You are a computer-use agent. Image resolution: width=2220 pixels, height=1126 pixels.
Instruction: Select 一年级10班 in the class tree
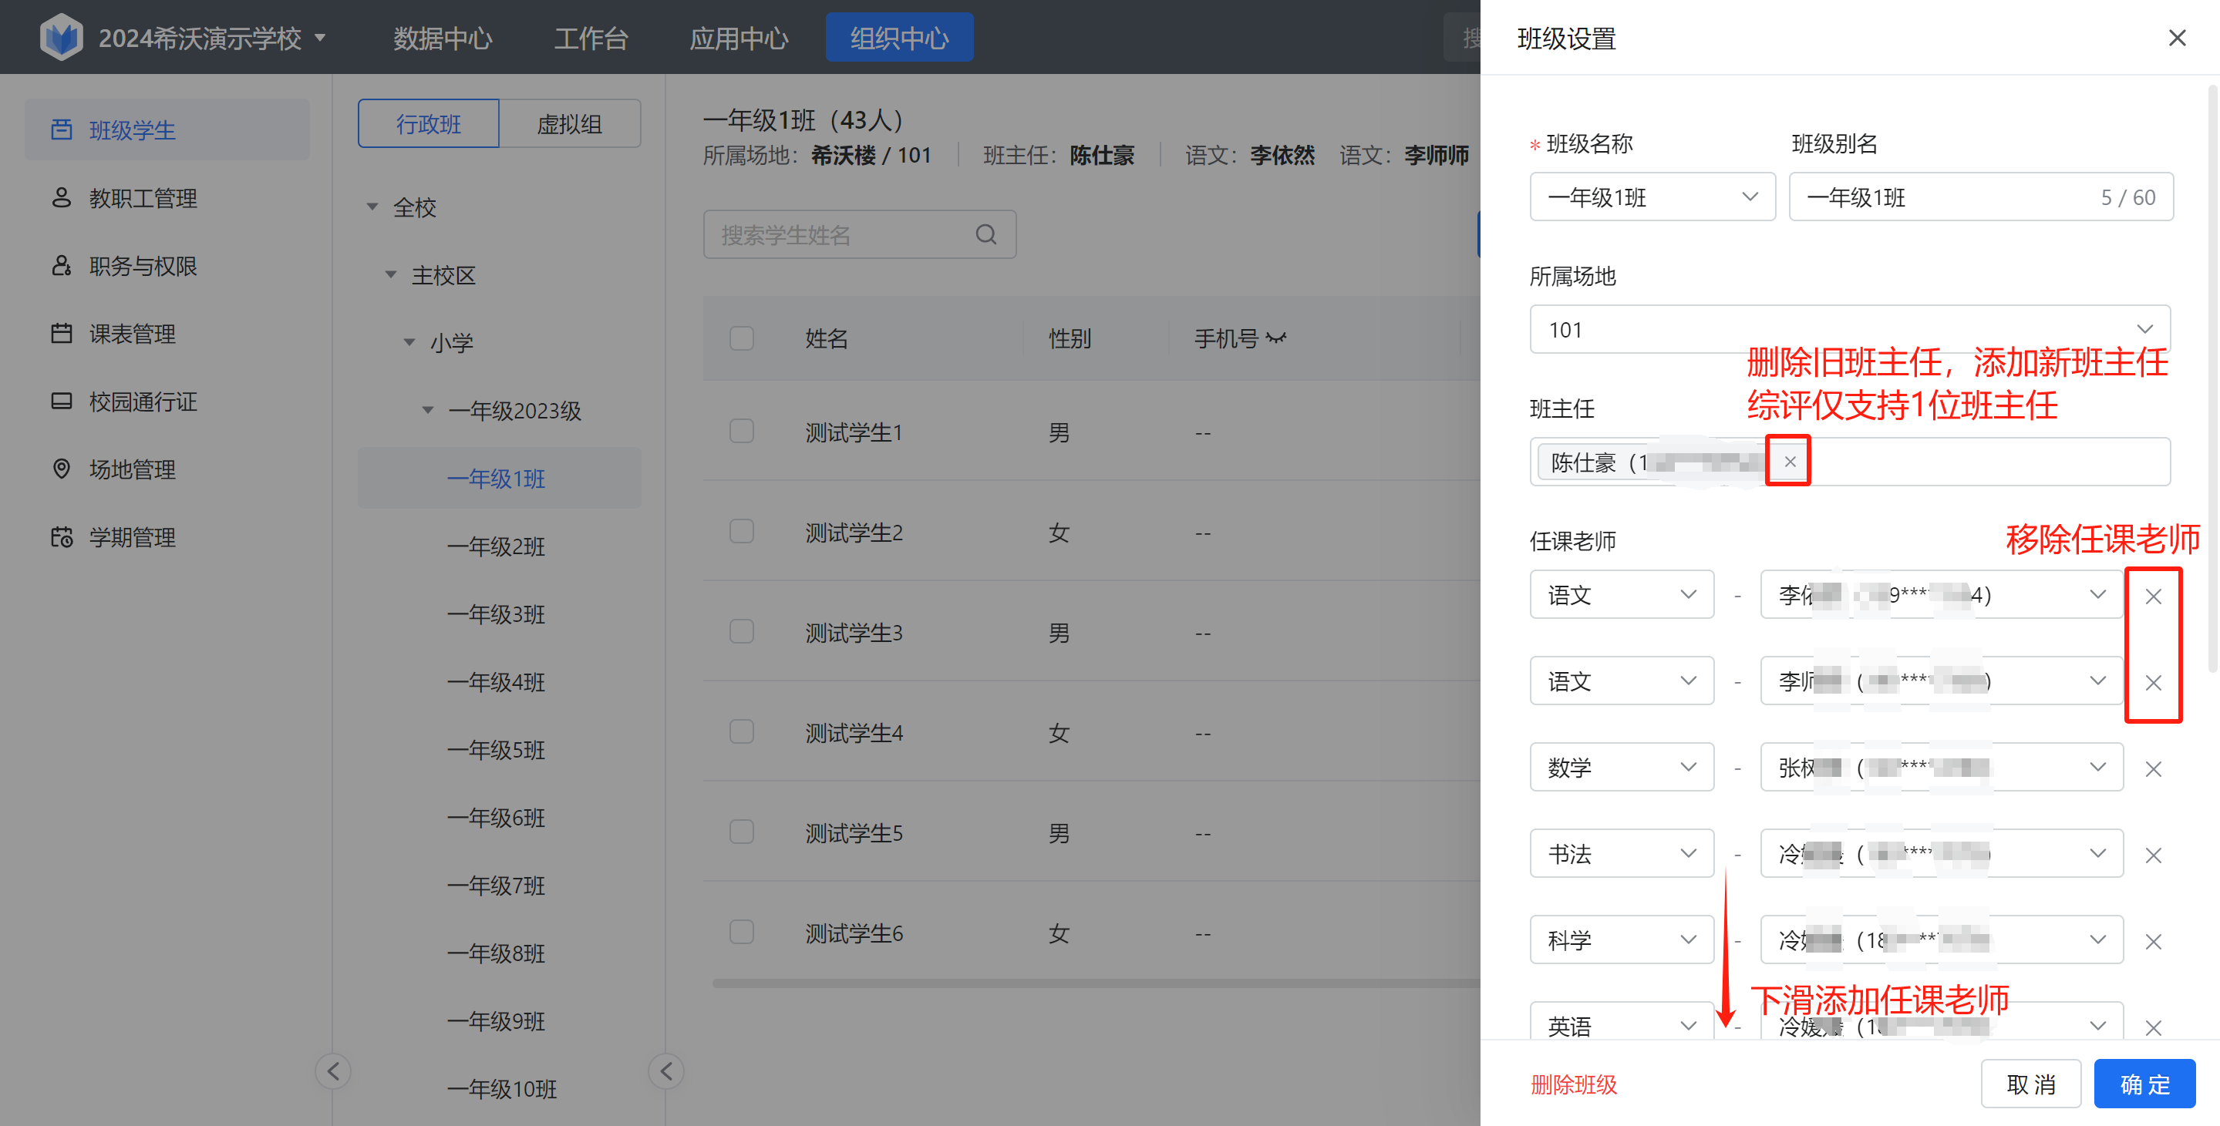coord(500,1089)
